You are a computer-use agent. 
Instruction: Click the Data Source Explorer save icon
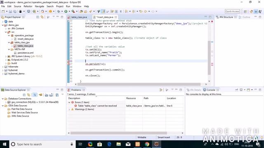point(57,95)
